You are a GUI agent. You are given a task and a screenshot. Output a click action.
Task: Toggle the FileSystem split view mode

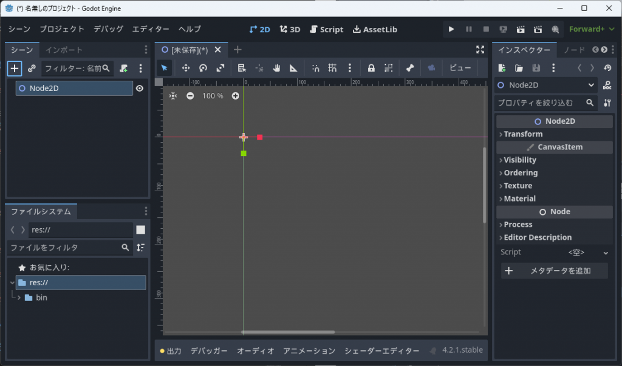(140, 229)
